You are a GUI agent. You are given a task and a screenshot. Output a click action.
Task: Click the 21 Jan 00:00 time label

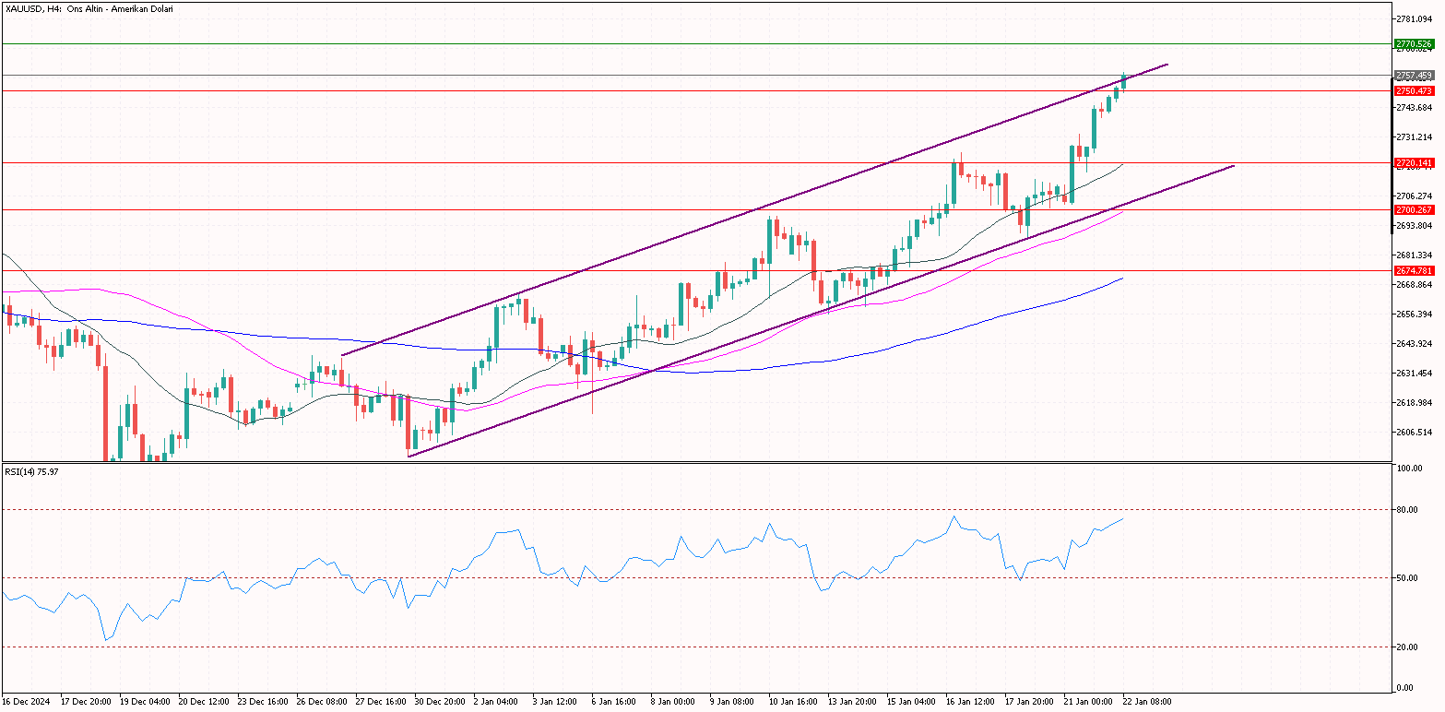1090,701
